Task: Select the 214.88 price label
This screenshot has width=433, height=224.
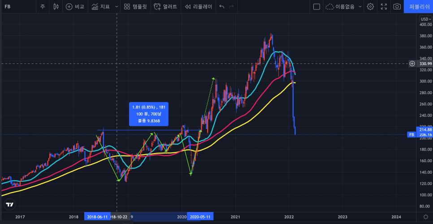Action: click(x=424, y=129)
